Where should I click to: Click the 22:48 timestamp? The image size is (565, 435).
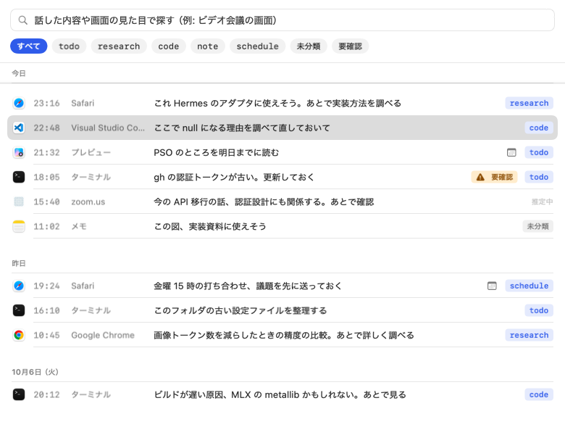[x=47, y=128]
